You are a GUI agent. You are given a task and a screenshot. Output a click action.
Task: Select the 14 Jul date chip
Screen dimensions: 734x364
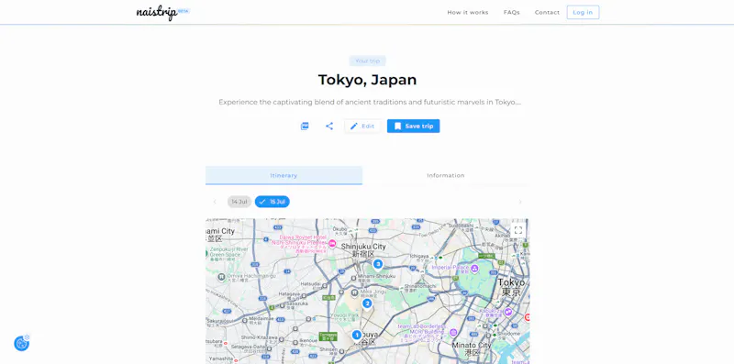tap(239, 202)
